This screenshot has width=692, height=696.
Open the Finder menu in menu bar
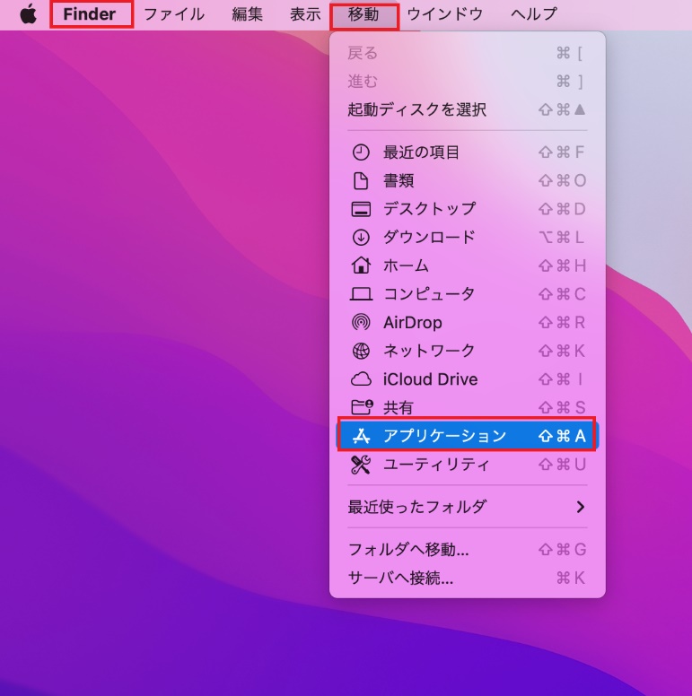click(89, 13)
